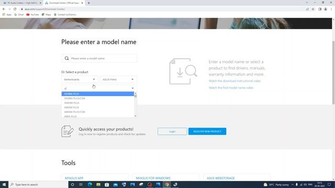Open the Contact Us bookmark
Screen dimensions: 335x188
(65, 15)
